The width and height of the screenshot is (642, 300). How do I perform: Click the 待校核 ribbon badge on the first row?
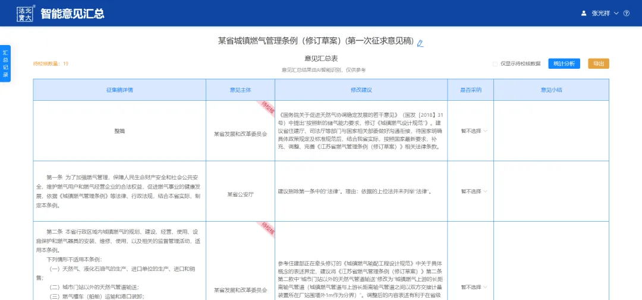point(267,107)
